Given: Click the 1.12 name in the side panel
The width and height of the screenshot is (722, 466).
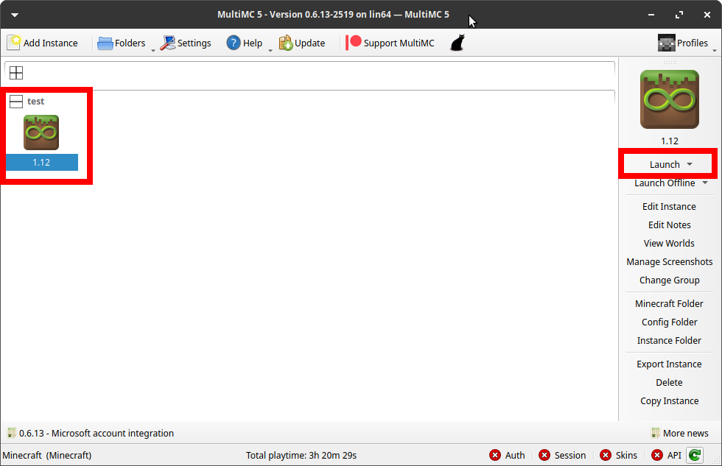Looking at the screenshot, I should point(670,141).
